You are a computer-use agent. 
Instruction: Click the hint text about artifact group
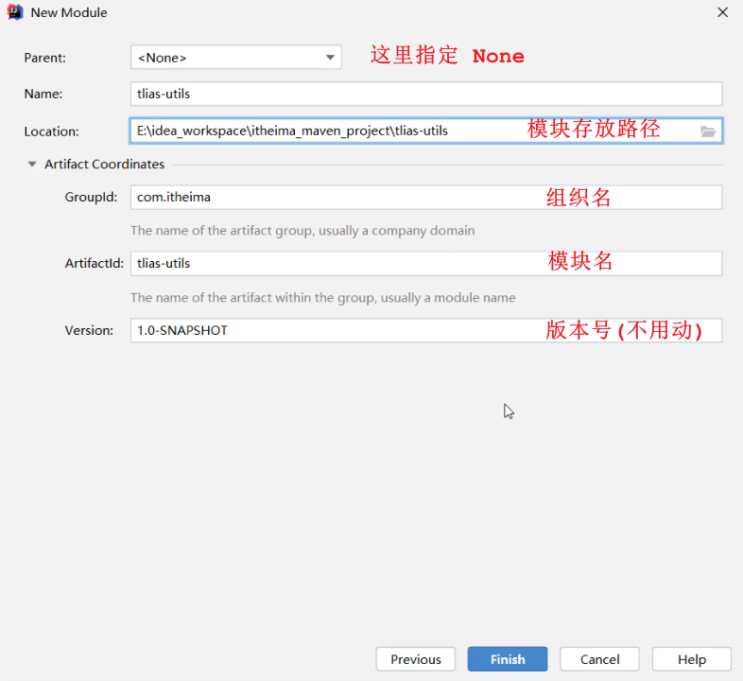pos(302,231)
